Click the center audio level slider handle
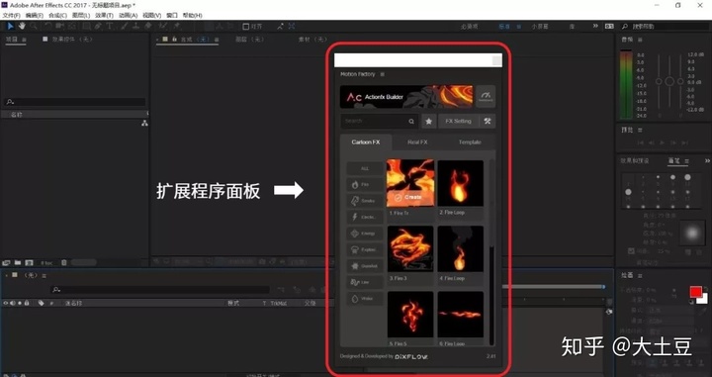712x377 pixels. point(669,81)
